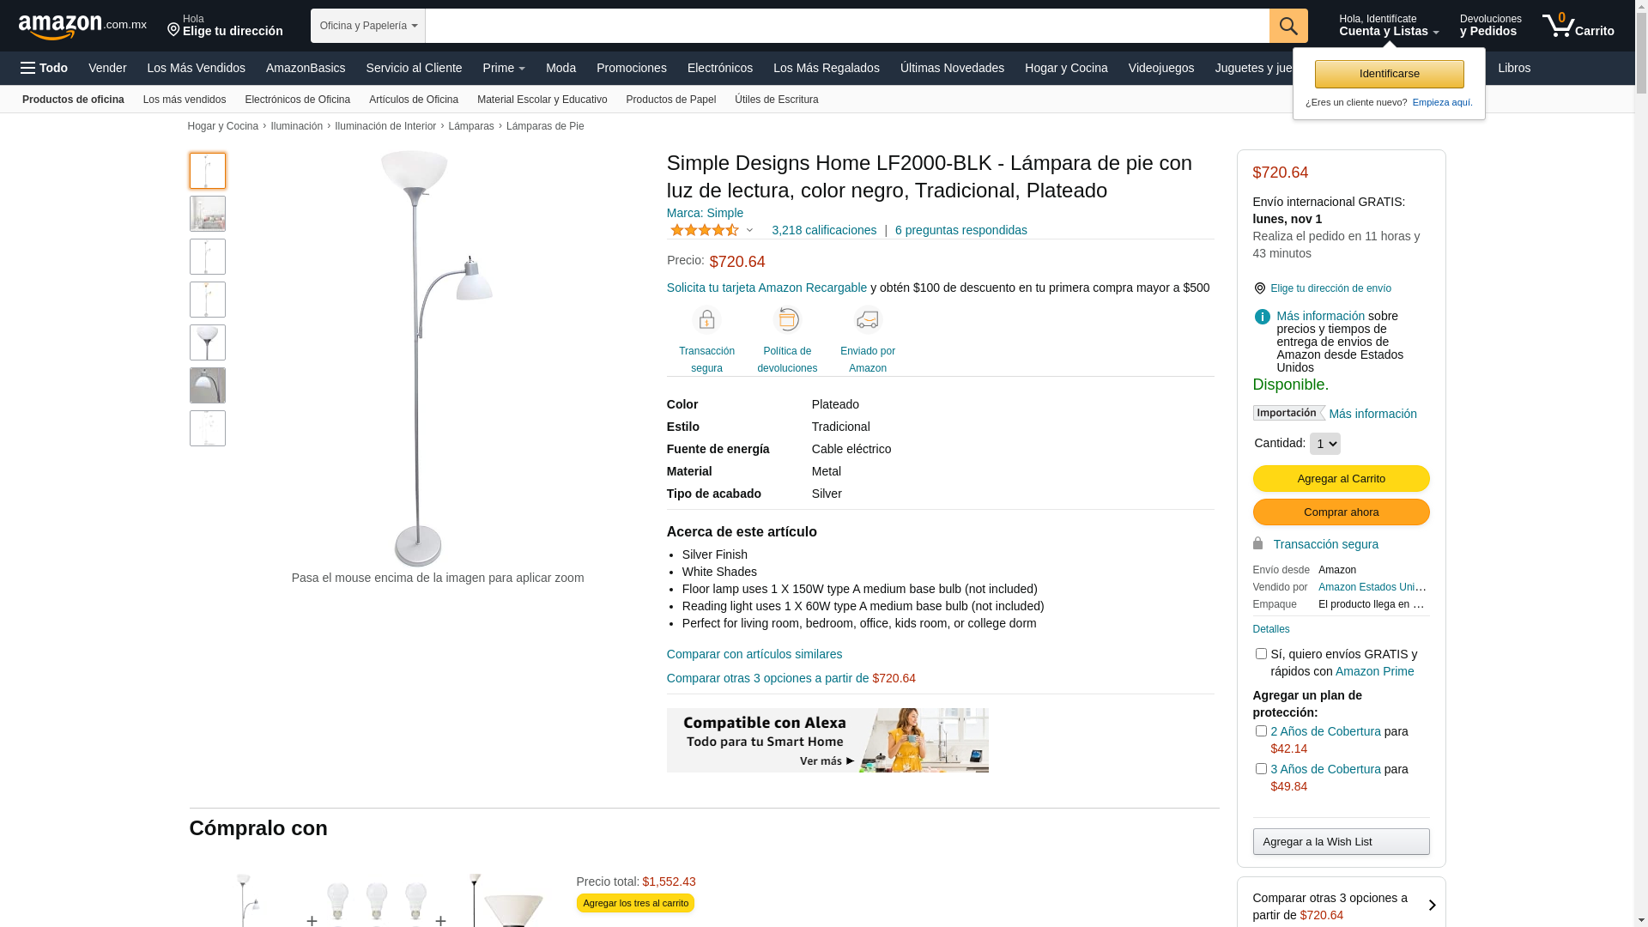Click the Política de devoluciones icon
Screen dimensions: 1648x927
click(787, 320)
